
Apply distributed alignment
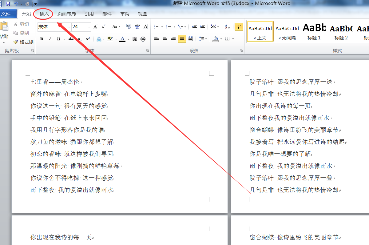point(190,39)
